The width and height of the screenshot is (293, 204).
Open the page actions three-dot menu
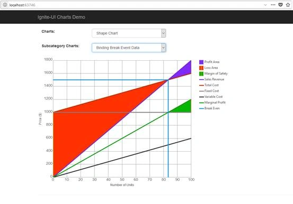click(273, 5)
